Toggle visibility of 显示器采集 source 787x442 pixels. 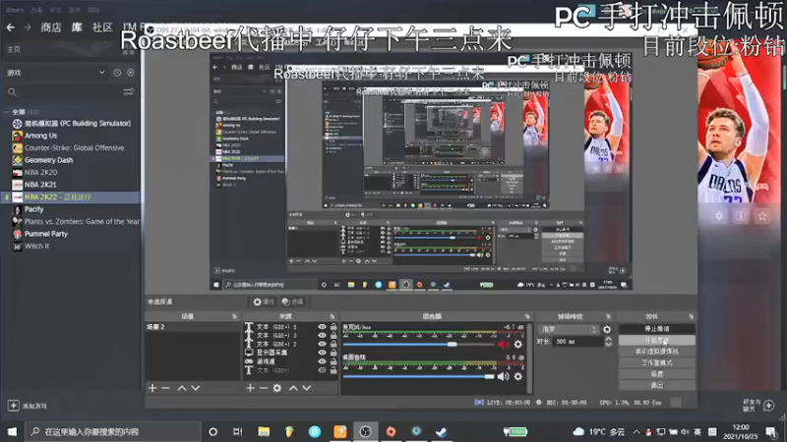tap(322, 353)
